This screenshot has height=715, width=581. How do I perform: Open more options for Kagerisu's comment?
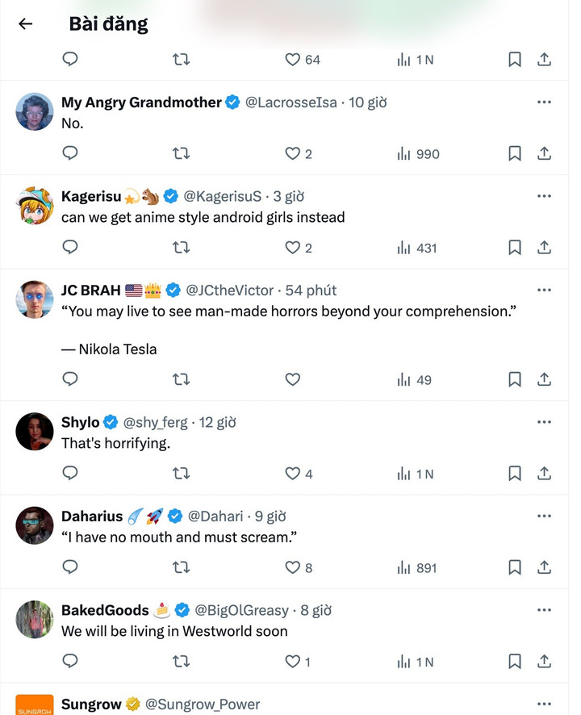[x=545, y=196]
